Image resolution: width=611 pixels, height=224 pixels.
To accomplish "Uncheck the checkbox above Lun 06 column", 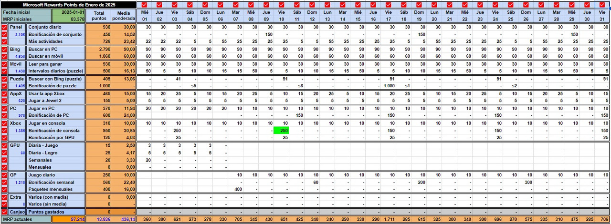I will click(x=220, y=5).
